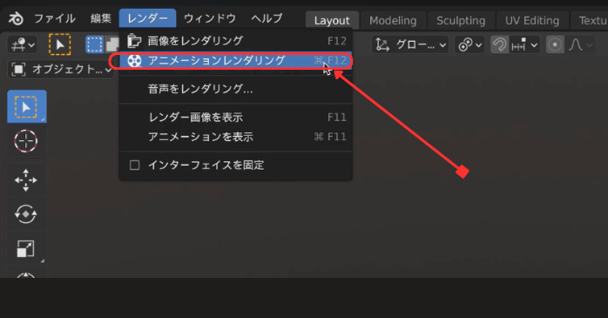Open the ファイル menu
The height and width of the screenshot is (318, 608).
tap(55, 18)
